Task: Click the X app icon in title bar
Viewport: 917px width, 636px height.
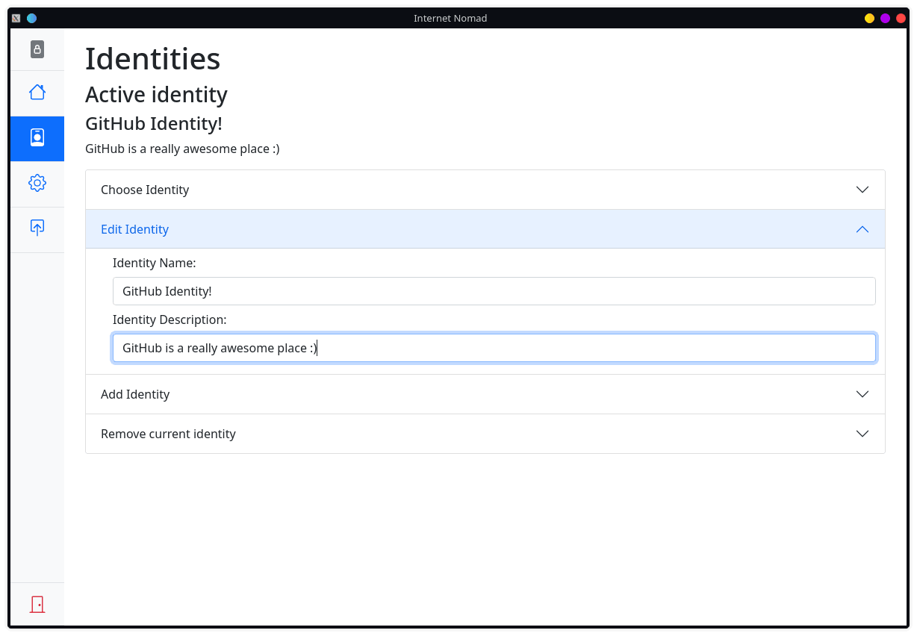Action: (x=16, y=18)
